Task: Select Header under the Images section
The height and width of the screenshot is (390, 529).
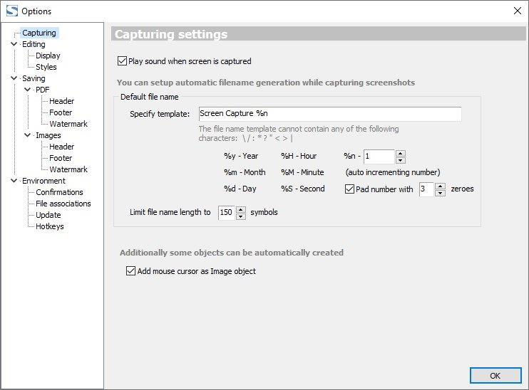Action: [61, 147]
